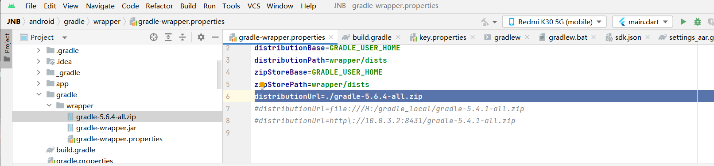Open Project panel settings gear
The image size is (714, 166).
tap(201, 37)
